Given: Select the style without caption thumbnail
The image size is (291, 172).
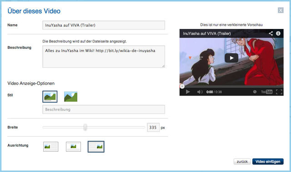Looking at the screenshot, I should pos(70,96).
